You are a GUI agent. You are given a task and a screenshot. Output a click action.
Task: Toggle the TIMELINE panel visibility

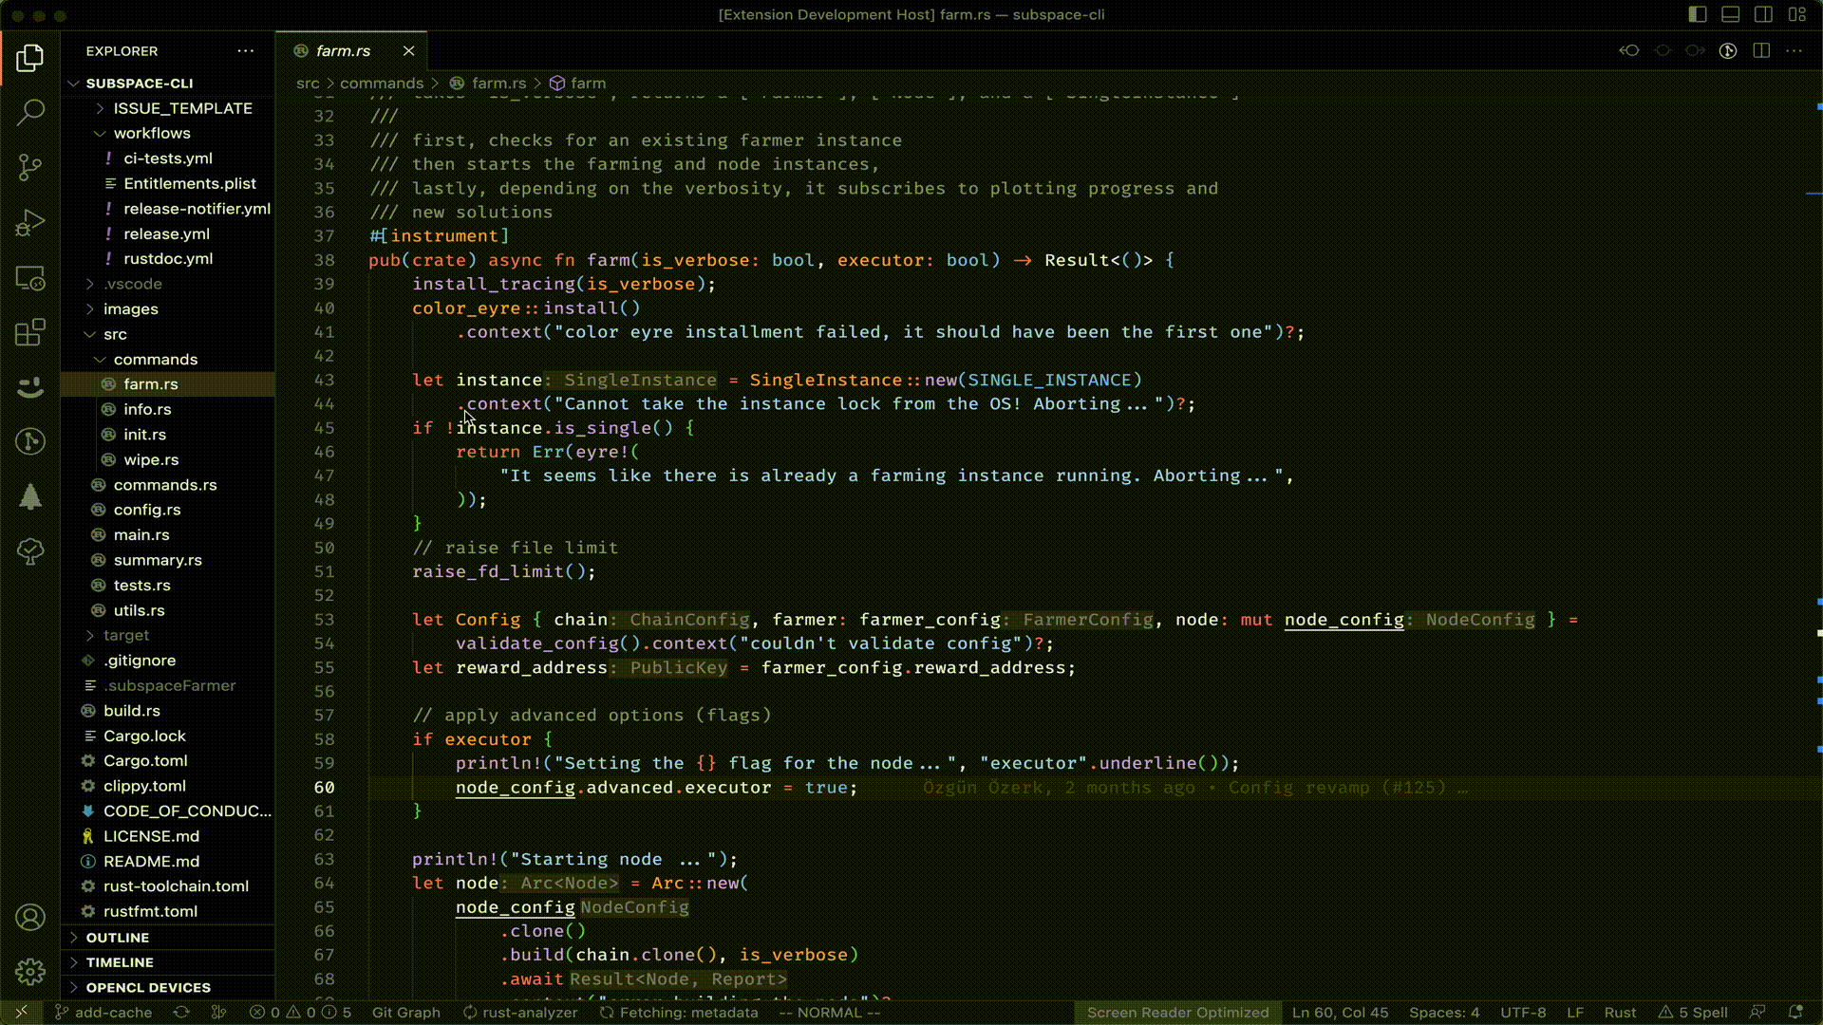pos(119,961)
